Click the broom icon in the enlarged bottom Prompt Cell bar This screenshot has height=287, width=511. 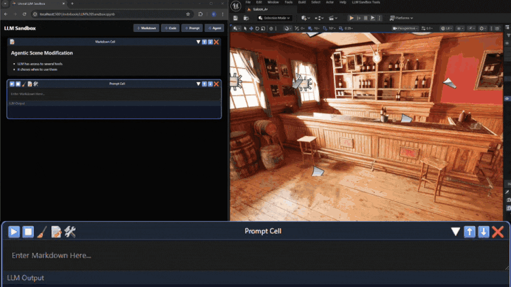(x=42, y=232)
